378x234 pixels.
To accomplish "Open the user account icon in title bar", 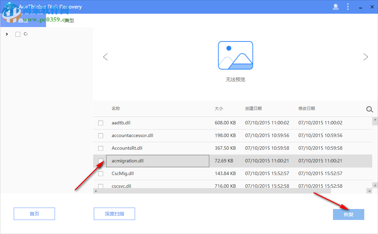I will click(x=335, y=7).
